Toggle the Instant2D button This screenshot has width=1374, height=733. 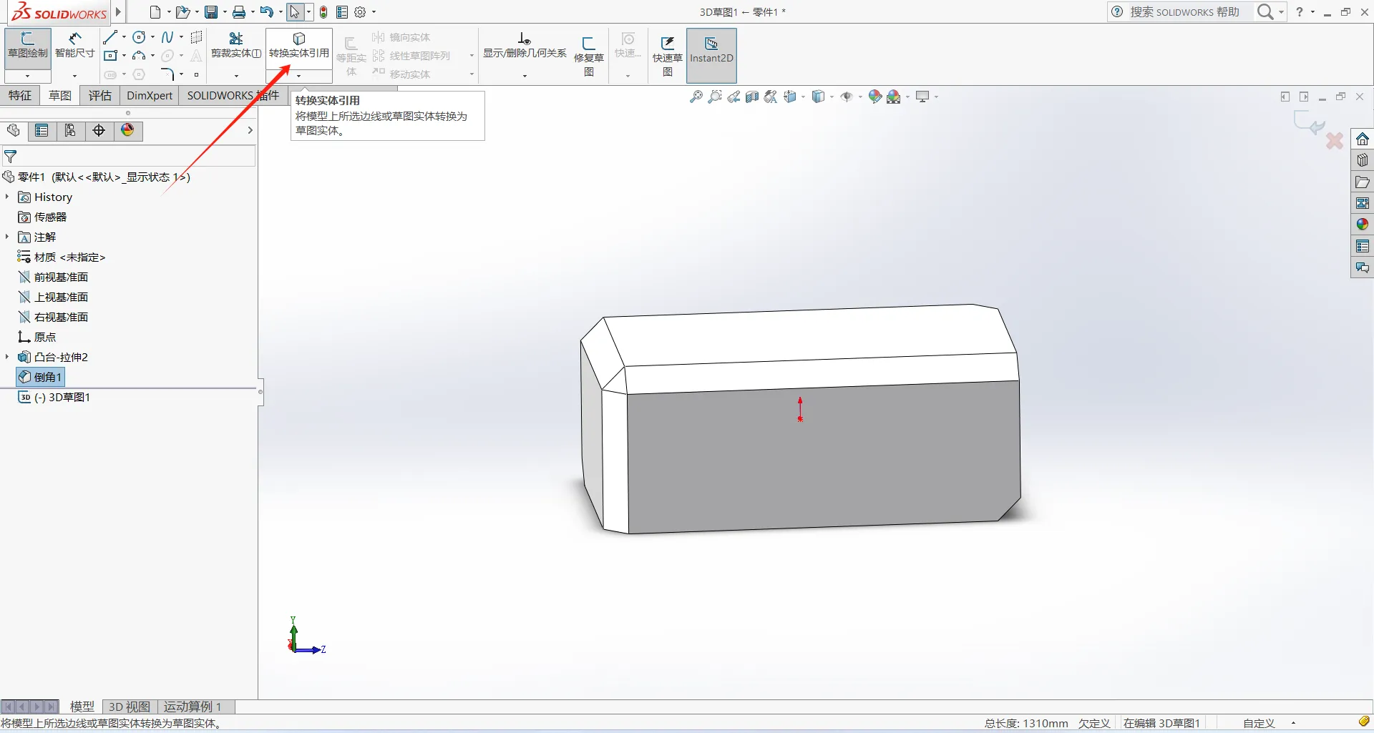711,55
